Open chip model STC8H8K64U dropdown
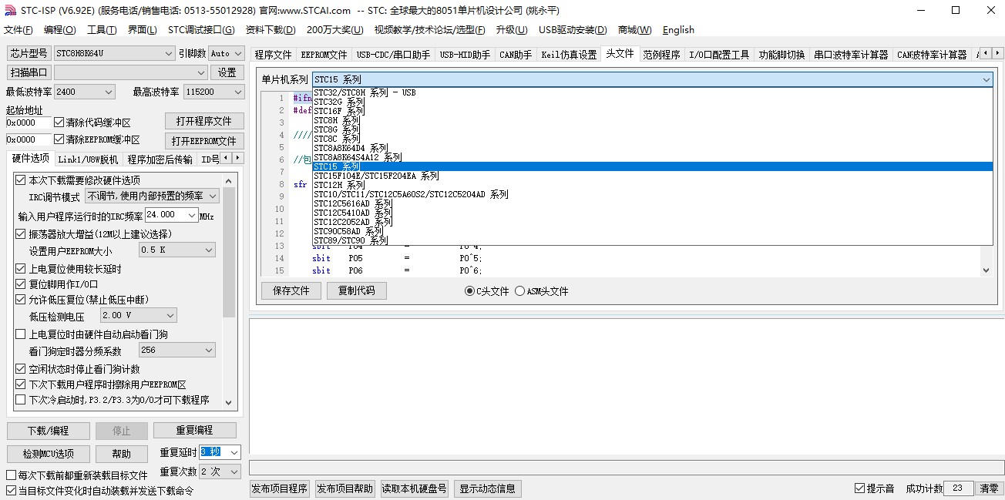The width and height of the screenshot is (1005, 500). [x=115, y=53]
